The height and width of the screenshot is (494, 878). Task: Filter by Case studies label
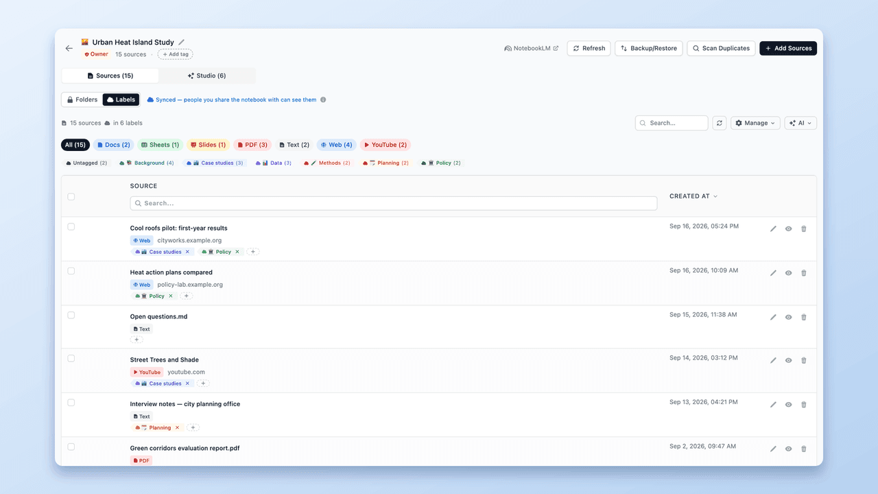point(215,163)
